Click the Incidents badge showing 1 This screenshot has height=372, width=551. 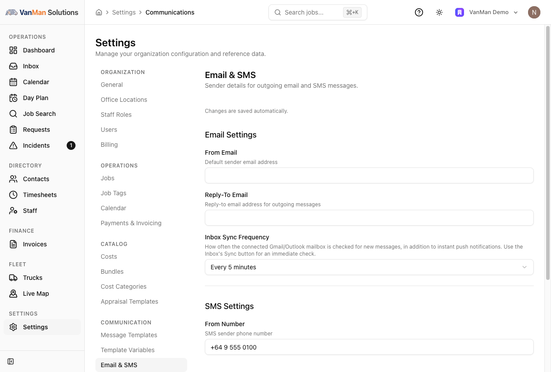[x=71, y=145]
